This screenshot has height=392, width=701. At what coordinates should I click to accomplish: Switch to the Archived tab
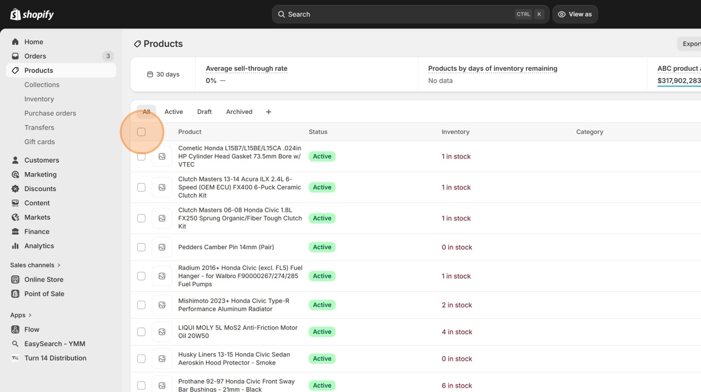(x=239, y=112)
